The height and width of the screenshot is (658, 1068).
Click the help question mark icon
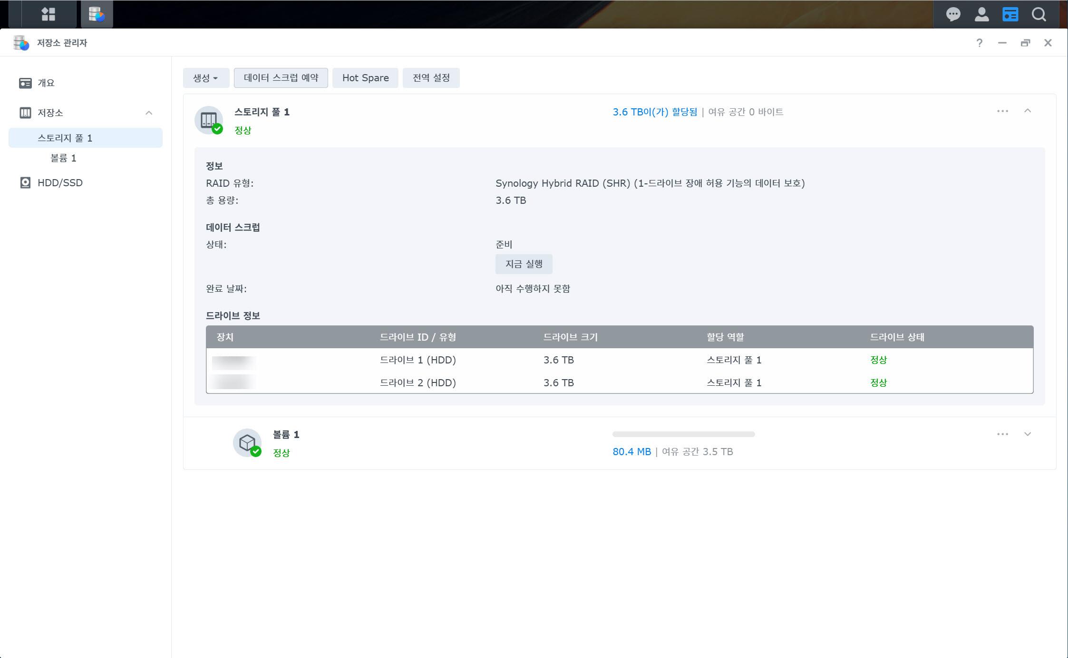979,43
